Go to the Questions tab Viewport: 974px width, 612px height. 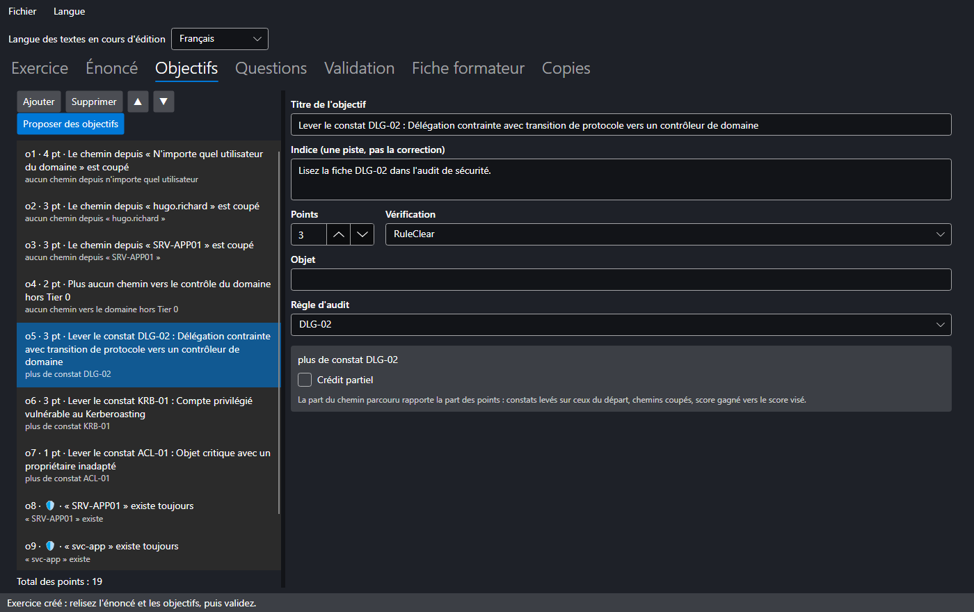tap(271, 68)
